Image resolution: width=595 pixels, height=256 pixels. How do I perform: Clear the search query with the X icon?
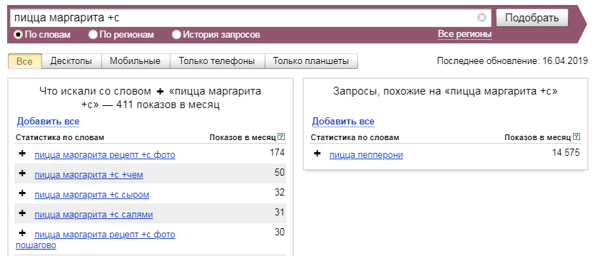coord(482,17)
